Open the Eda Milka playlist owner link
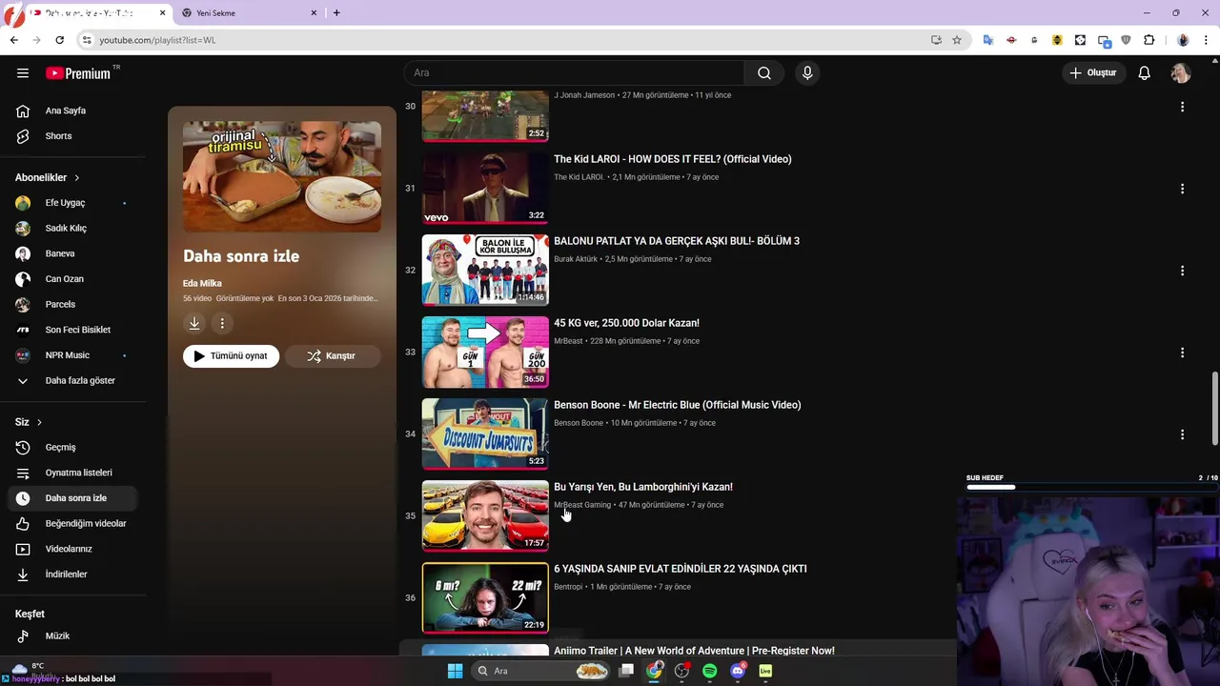This screenshot has height=686, width=1220. [202, 283]
